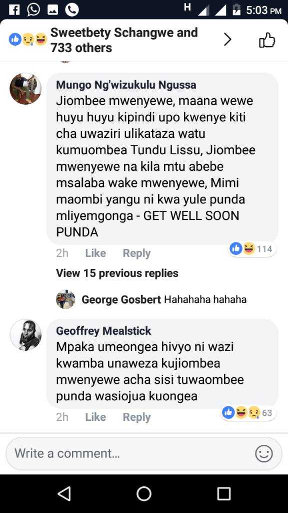Tap Android recent apps square button
288x513 pixels.
[223, 493]
